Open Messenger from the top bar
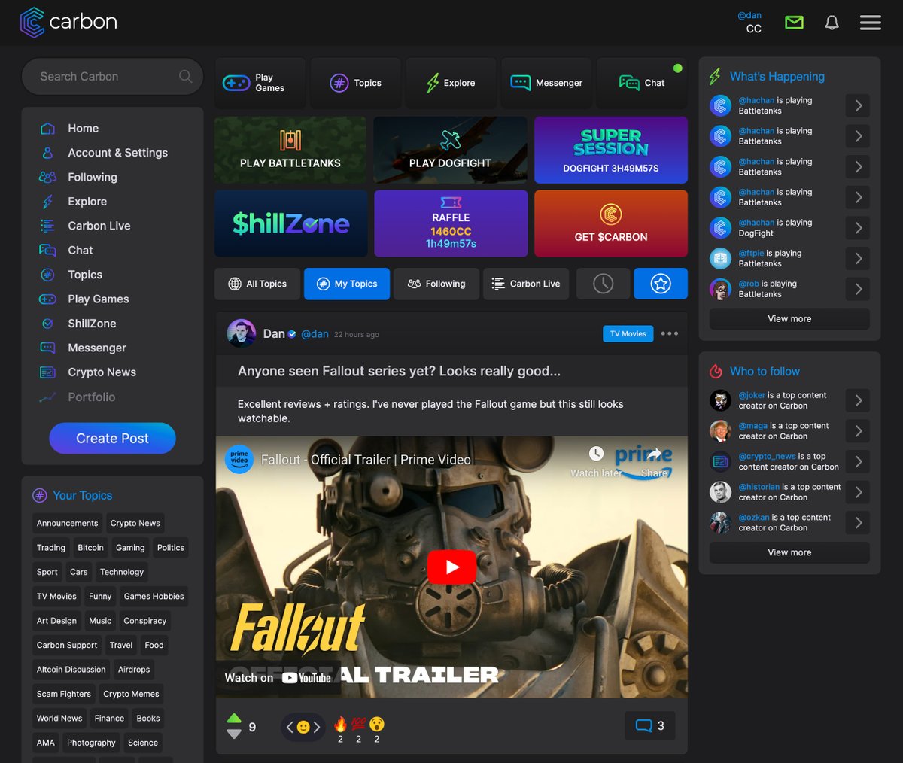903x763 pixels. pyautogui.click(x=547, y=83)
